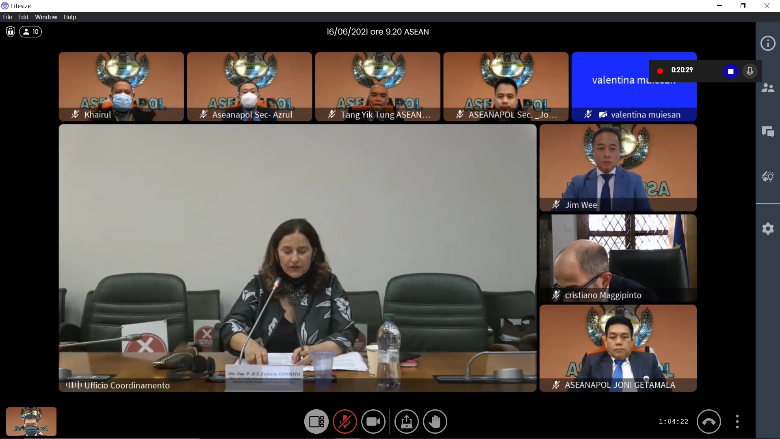Start screen sharing presentation
The width and height of the screenshot is (780, 439).
pos(406,422)
